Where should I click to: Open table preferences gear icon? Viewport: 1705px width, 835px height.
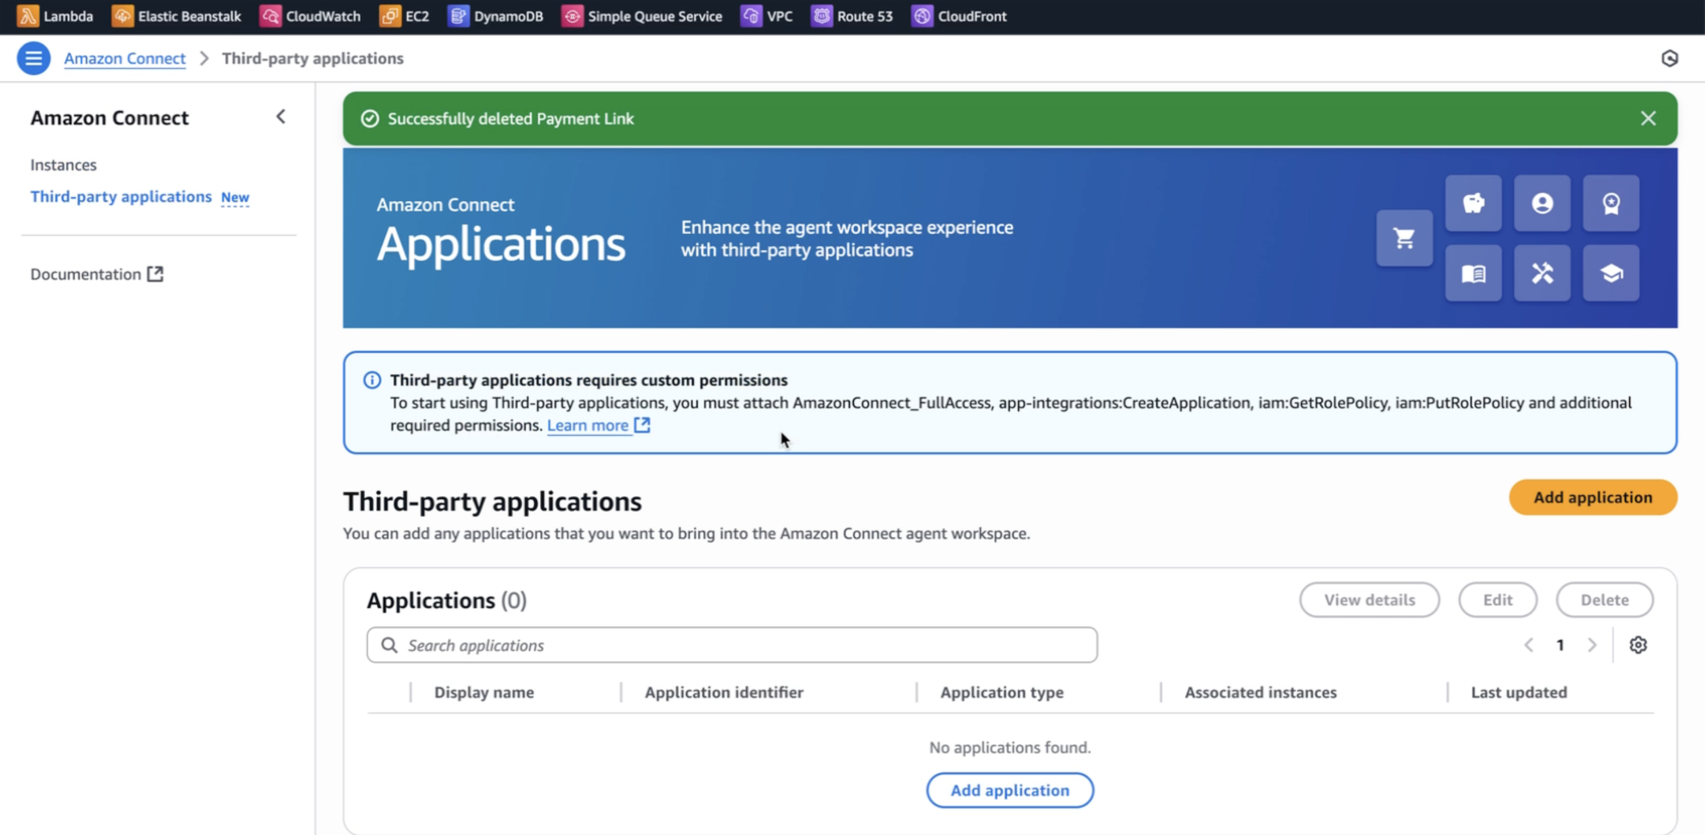pyautogui.click(x=1638, y=645)
